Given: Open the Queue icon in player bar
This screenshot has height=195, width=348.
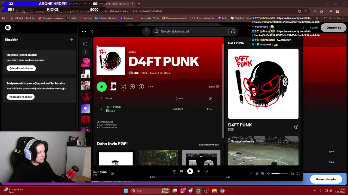Looking at the screenshot, I should pos(257,173).
